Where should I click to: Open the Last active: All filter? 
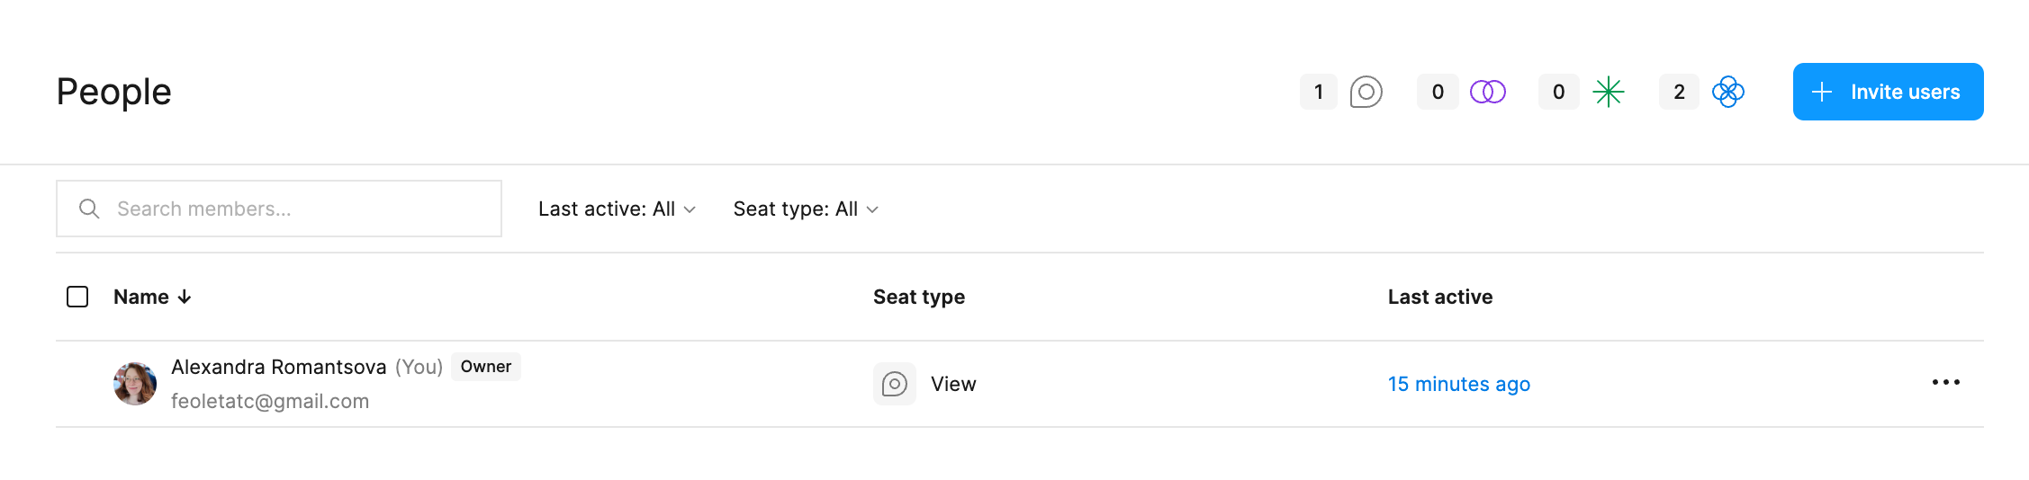(x=617, y=209)
